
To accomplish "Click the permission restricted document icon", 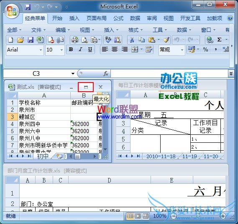I will (51, 40).
